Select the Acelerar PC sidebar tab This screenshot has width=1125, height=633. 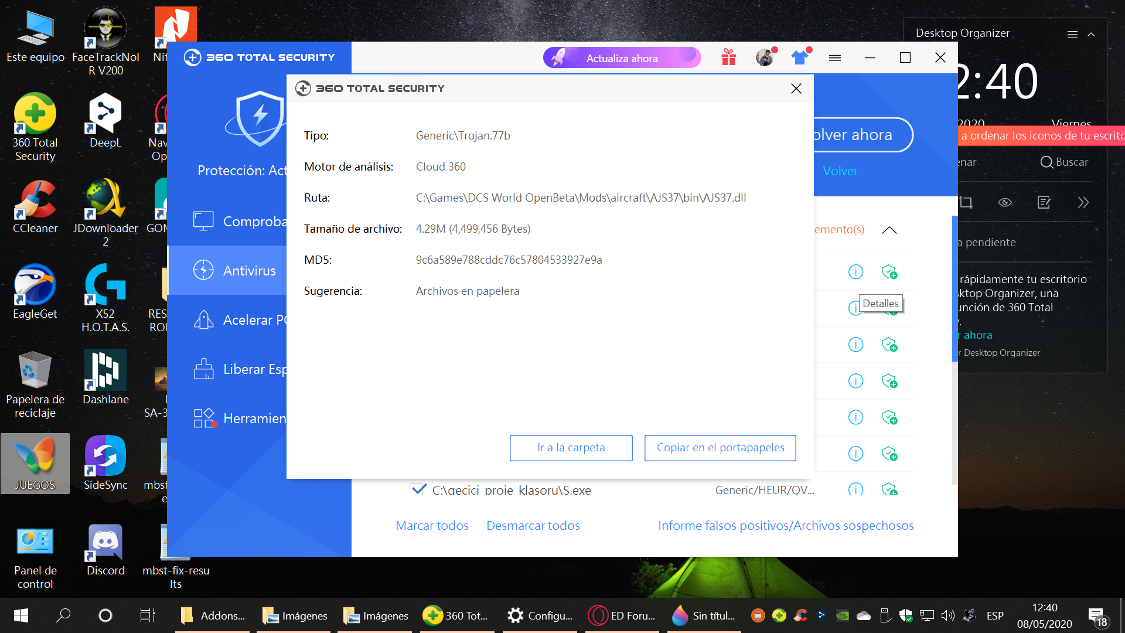(x=227, y=319)
